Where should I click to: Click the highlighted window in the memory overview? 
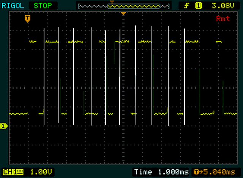click(134, 6)
